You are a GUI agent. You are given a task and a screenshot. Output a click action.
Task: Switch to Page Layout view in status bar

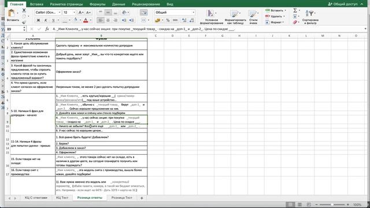coord(299,205)
